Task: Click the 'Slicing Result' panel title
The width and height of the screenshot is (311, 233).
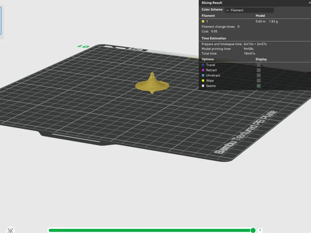Action: pos(211,3)
